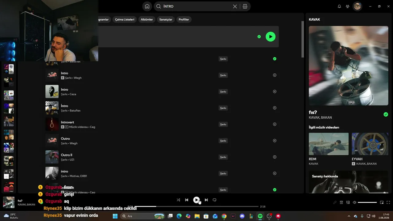Open Friend Activity icon
Image resolution: width=393 pixels, height=221 pixels.
coord(348,6)
